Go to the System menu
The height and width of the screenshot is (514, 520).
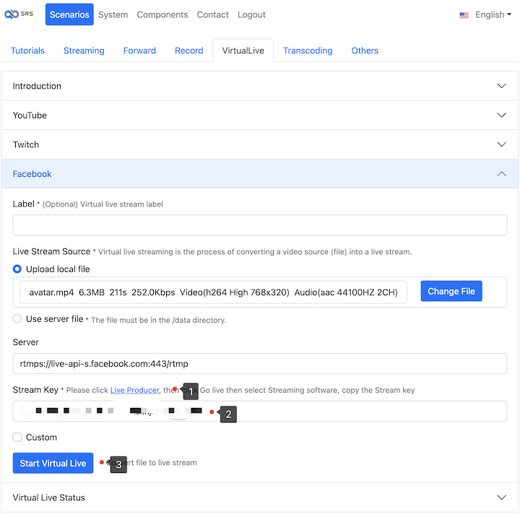[113, 14]
